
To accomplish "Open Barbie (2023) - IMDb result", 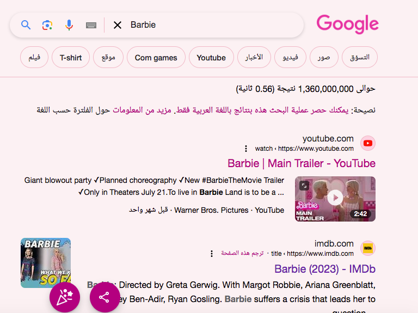I will pos(325,269).
